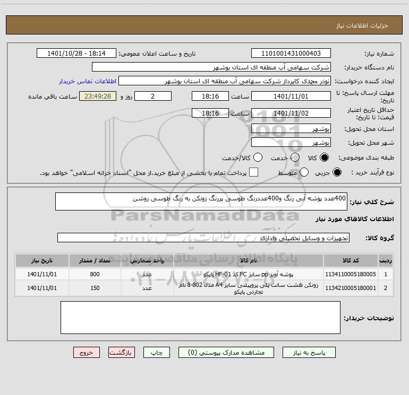This screenshot has width=409, height=395.
Task: Click the request creator name field
Action: pyautogui.click(x=225, y=81)
